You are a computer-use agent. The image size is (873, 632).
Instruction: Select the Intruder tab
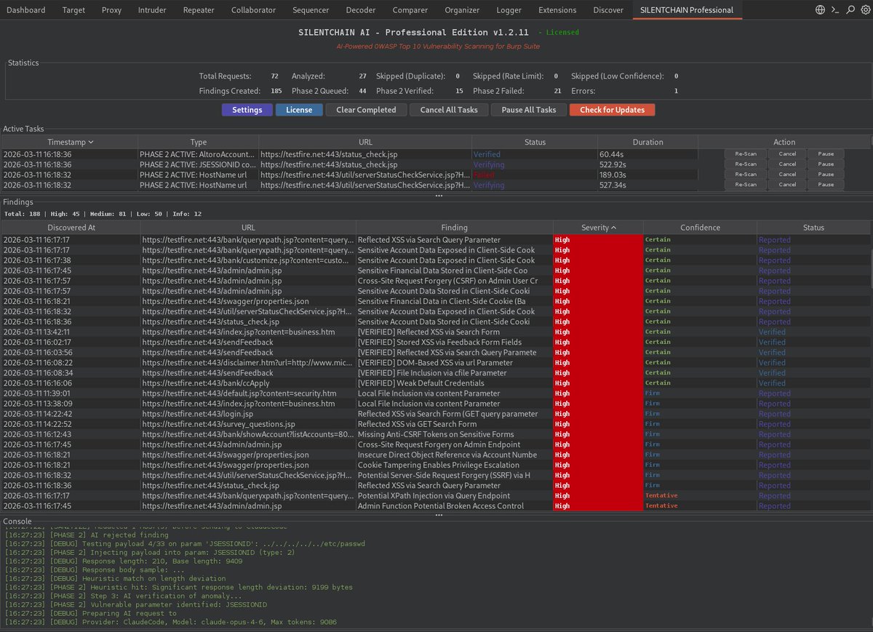point(152,10)
